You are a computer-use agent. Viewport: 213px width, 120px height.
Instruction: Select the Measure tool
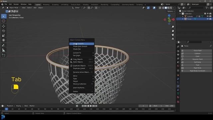[4, 50]
